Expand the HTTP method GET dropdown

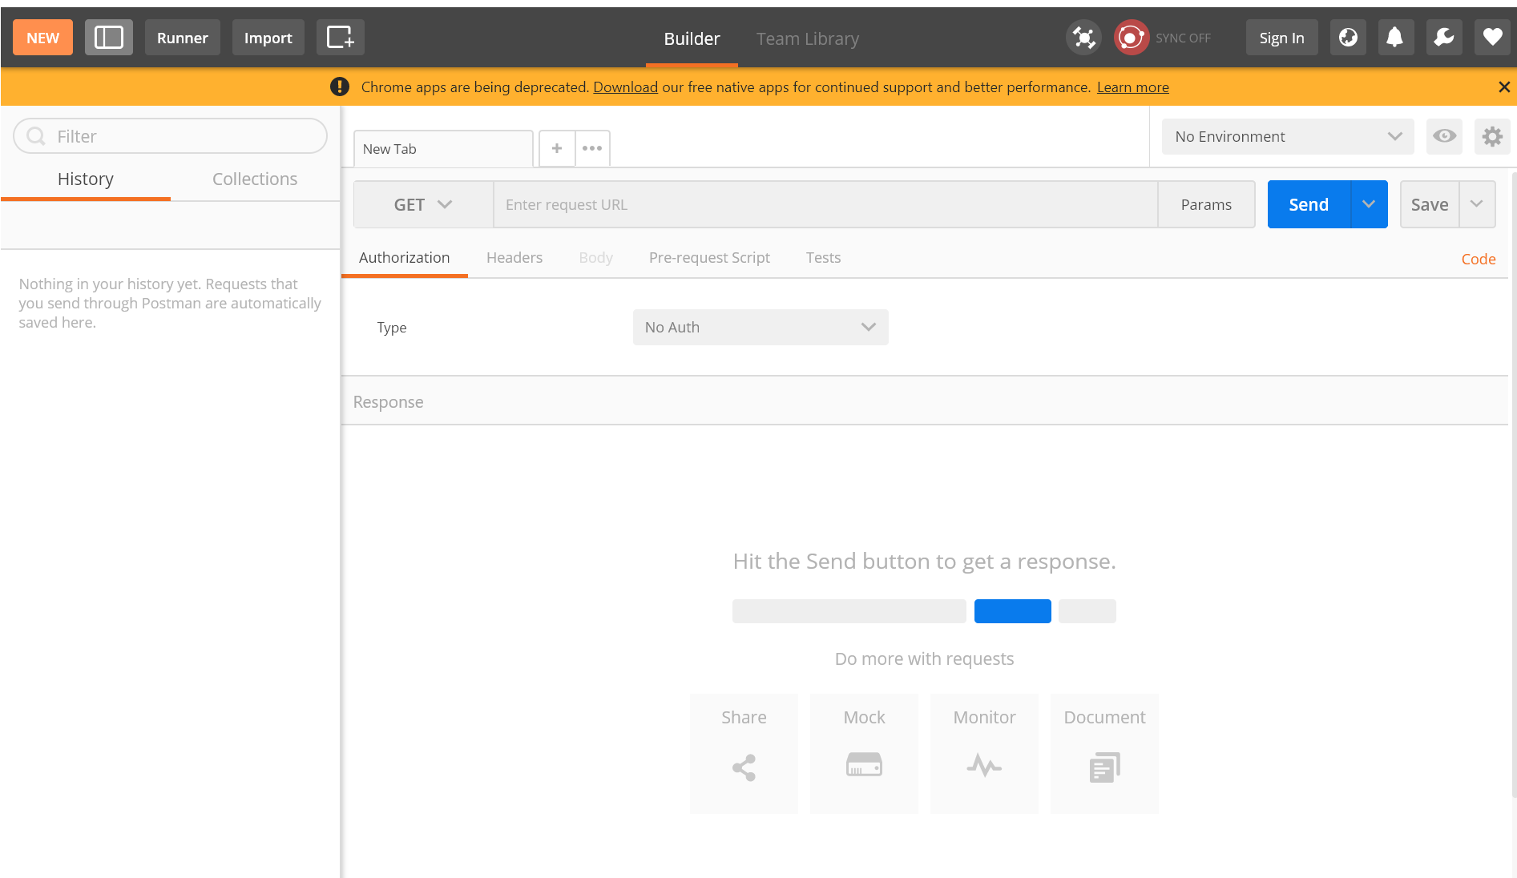[423, 204]
